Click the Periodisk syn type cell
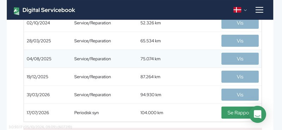The height and width of the screenshot is (130, 282). pos(86,113)
